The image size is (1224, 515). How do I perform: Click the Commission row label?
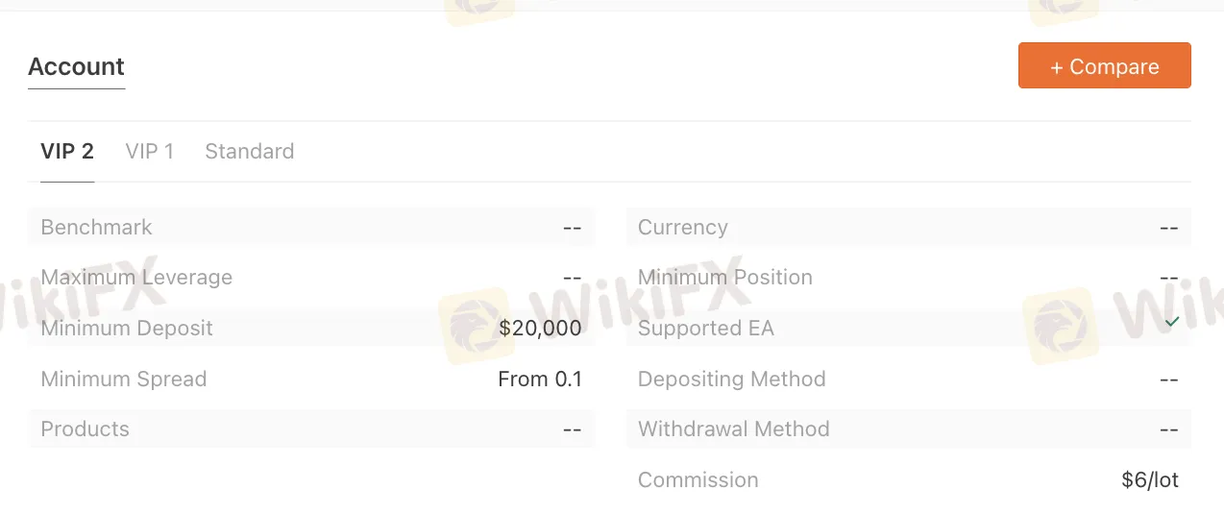698,480
